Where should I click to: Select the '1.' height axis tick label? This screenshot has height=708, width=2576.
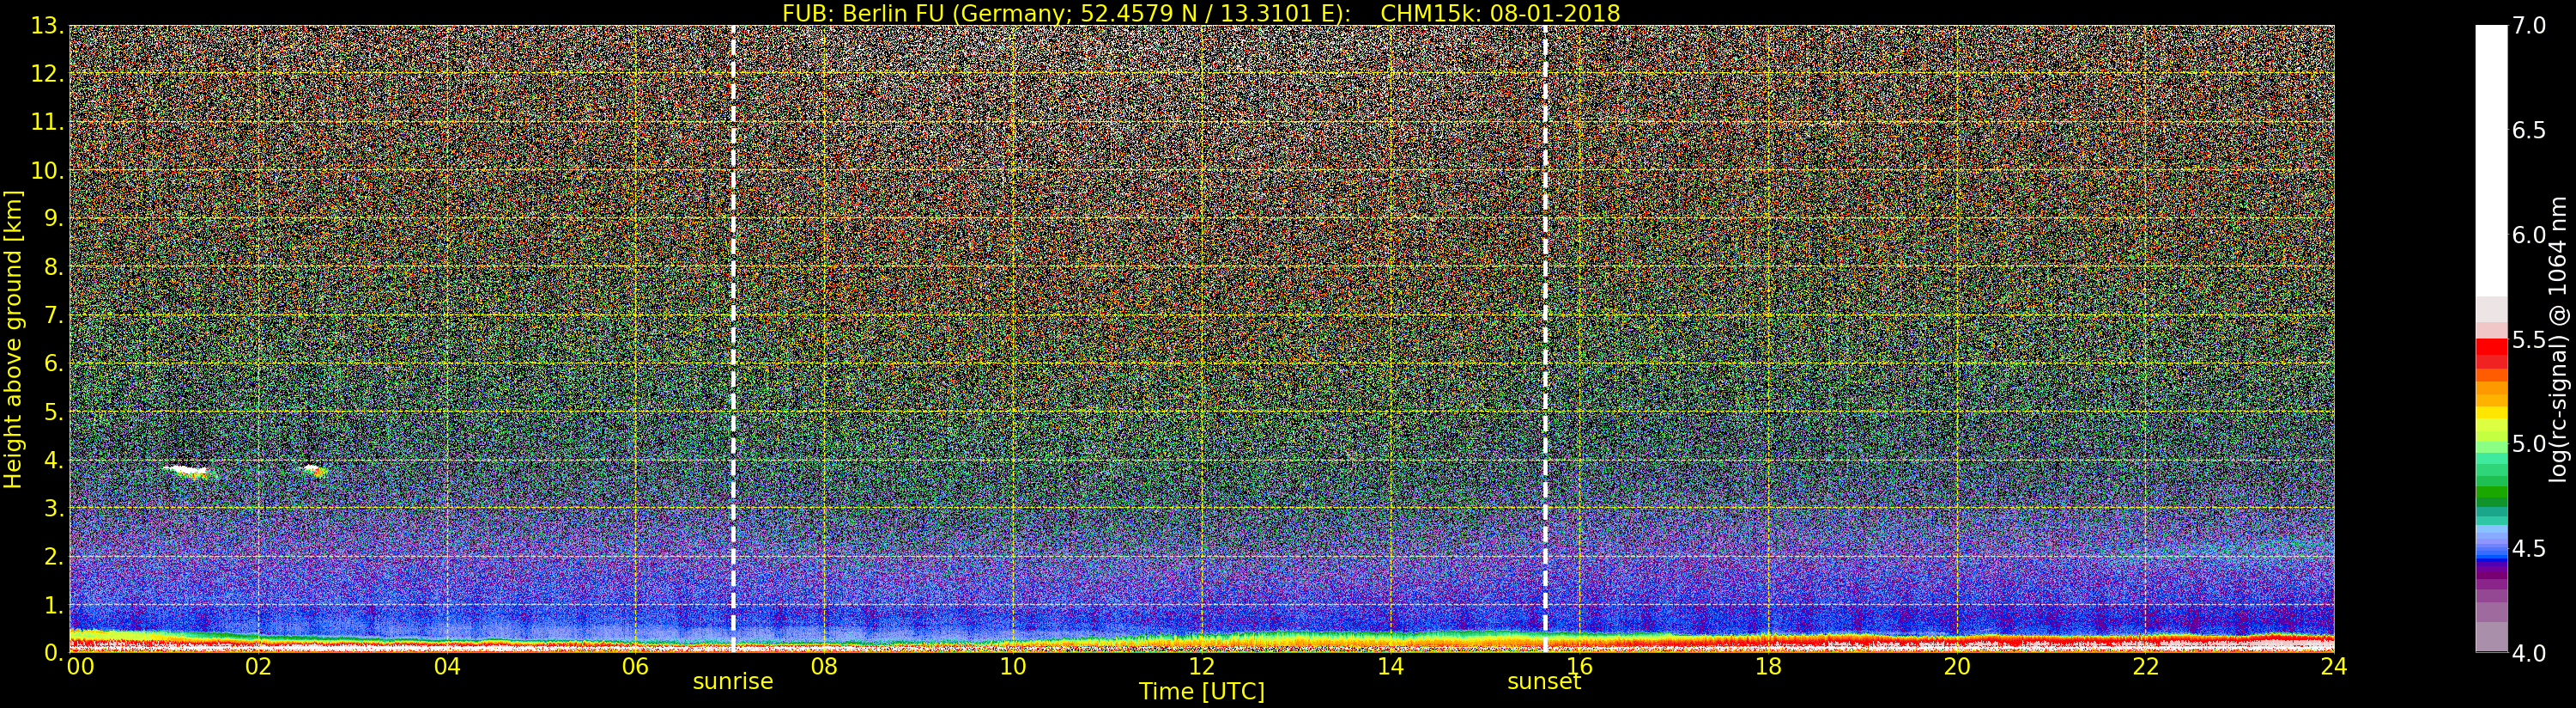[x=53, y=604]
